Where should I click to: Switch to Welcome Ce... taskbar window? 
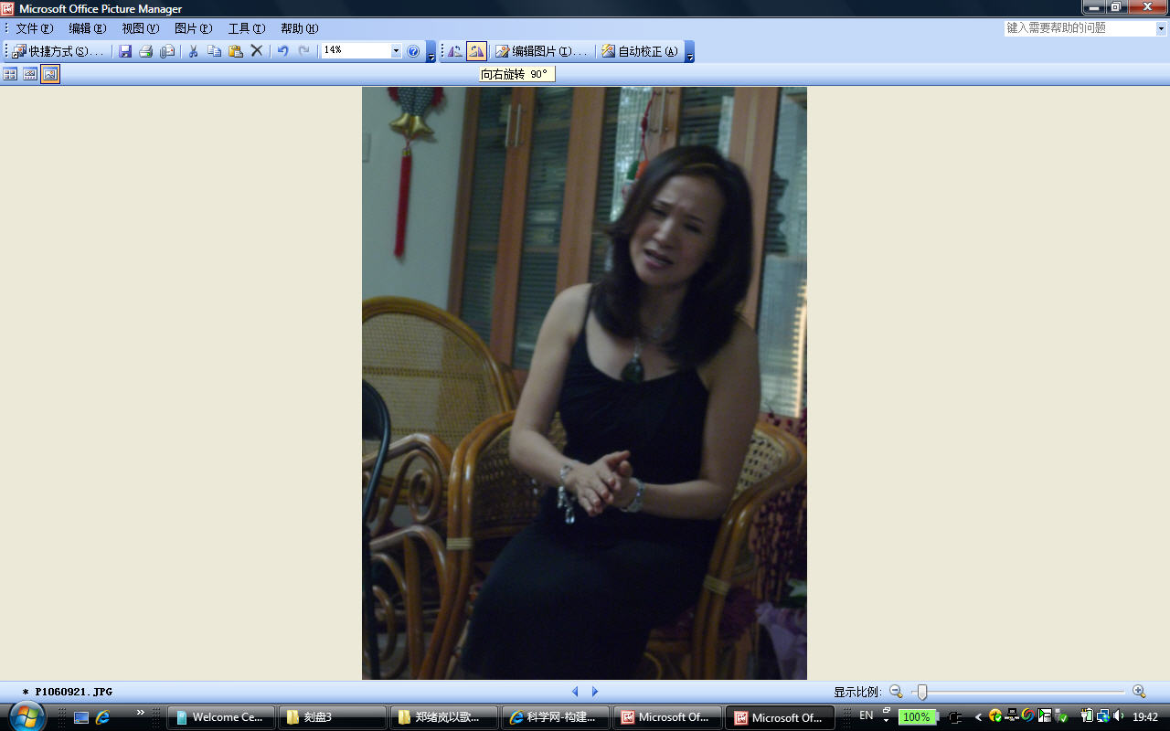tap(220, 717)
